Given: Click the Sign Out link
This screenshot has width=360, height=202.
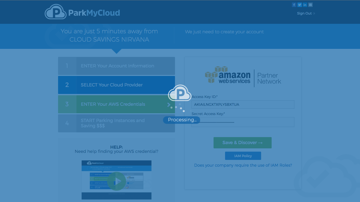Looking at the screenshot, I should tap(306, 14).
